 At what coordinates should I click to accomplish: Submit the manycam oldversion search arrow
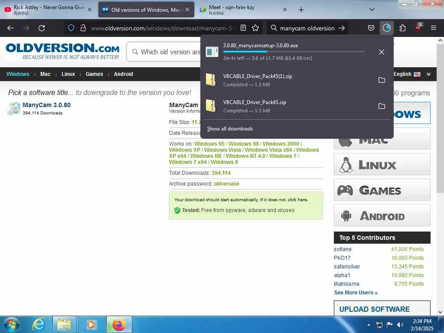click(x=342, y=28)
